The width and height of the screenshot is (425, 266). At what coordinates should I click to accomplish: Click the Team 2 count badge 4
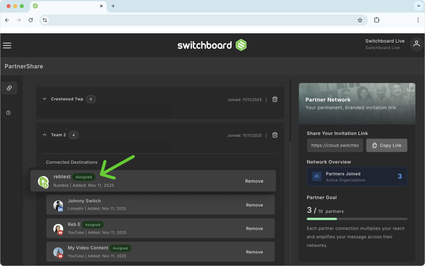[74, 135]
